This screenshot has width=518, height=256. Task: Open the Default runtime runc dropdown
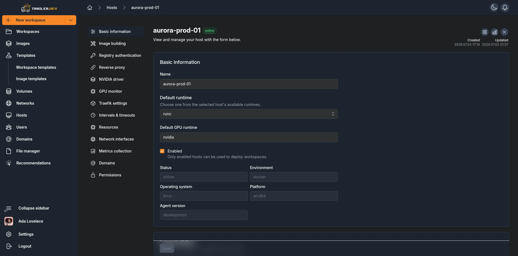tap(249, 114)
